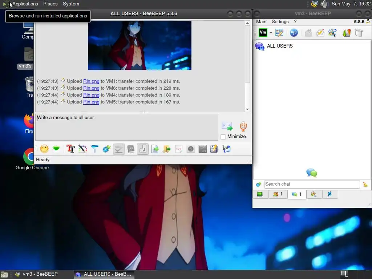Open the System menu
Viewport: 372px width, 279px height.
pos(71,4)
